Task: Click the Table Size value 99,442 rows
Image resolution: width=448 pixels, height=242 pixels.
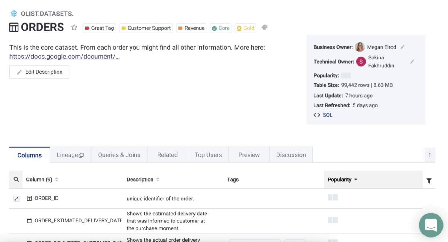Action: [355, 85]
